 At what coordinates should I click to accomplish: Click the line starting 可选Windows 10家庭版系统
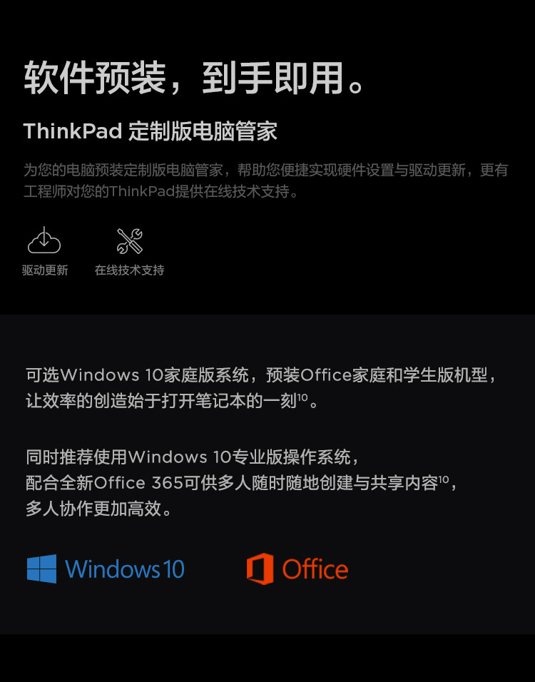click(261, 375)
